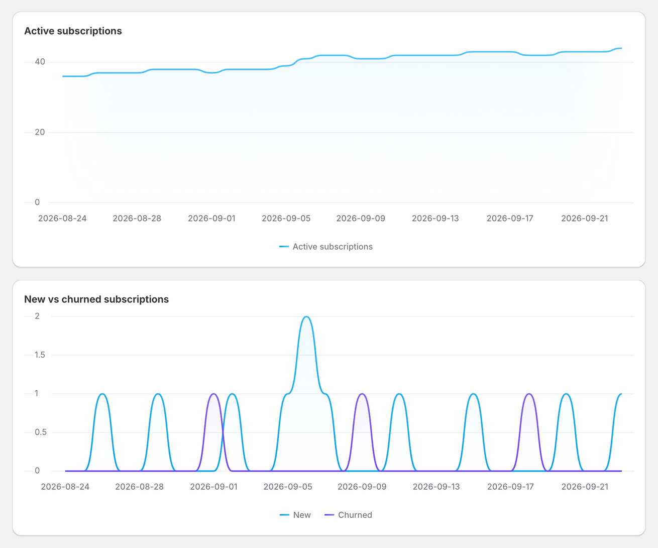Click 2026-09-09 label on New vs churned chart
Screen dimensions: 658x548
[x=362, y=487]
